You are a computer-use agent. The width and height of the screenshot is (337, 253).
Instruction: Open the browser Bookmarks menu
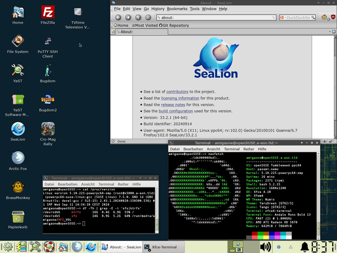coord(177,9)
